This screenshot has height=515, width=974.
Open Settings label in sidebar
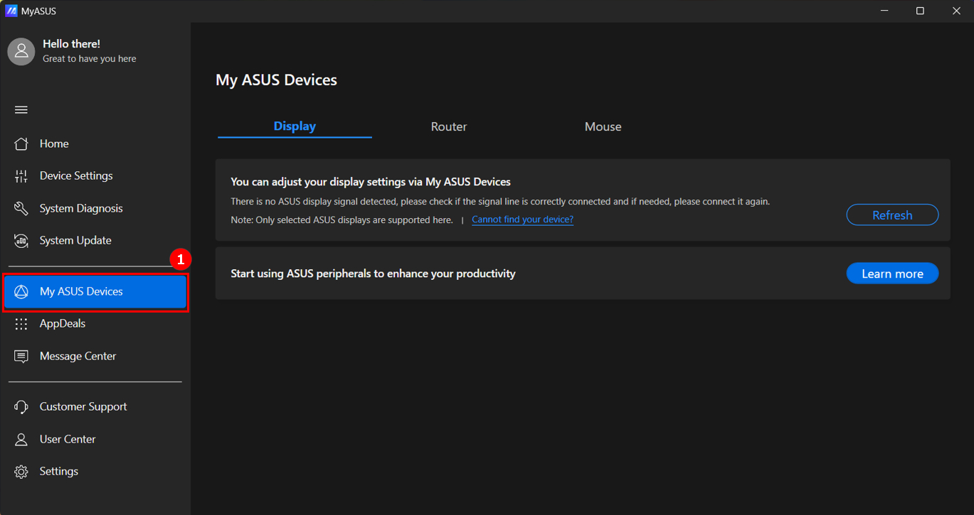pos(59,471)
